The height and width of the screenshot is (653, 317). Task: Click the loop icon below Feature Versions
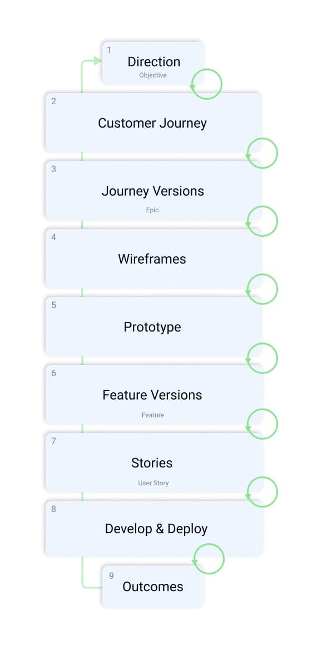(x=262, y=424)
